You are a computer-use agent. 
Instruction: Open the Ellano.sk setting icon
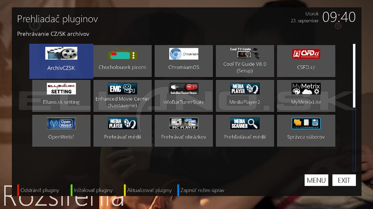61,89
